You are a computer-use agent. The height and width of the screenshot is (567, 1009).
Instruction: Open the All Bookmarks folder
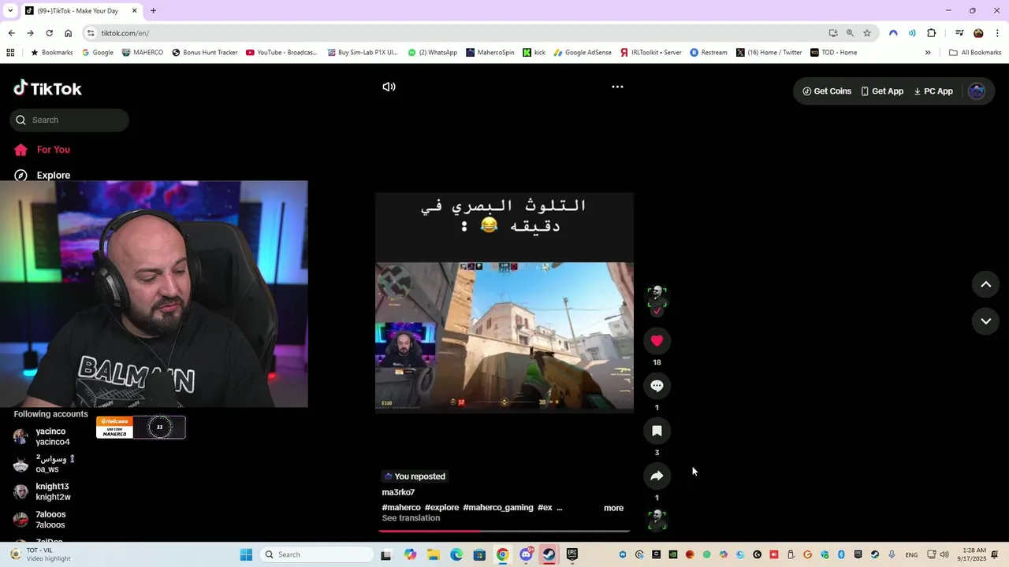click(x=975, y=53)
